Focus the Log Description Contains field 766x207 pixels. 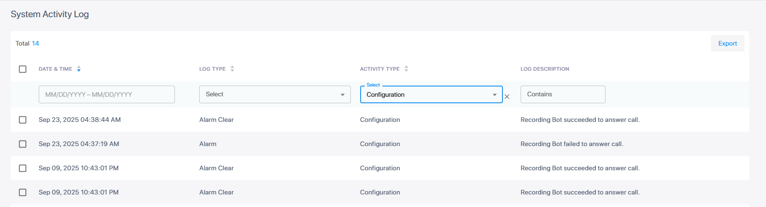563,94
